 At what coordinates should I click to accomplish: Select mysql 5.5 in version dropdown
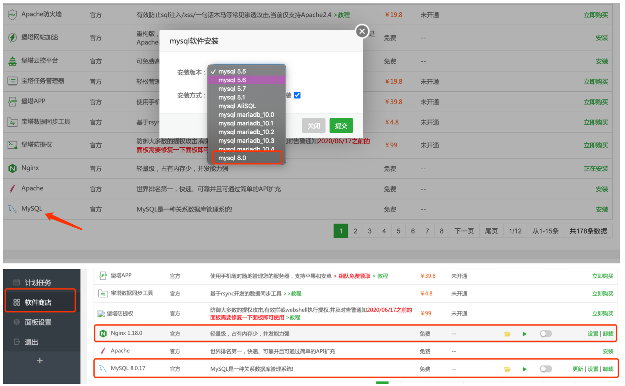(x=247, y=71)
